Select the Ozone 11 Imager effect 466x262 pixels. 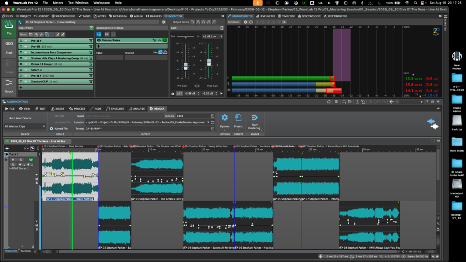(56, 64)
